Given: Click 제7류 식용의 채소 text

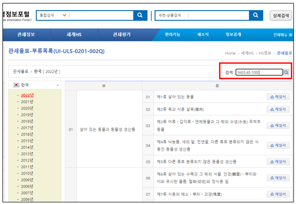Looking at the screenshot, I should coord(189,194).
